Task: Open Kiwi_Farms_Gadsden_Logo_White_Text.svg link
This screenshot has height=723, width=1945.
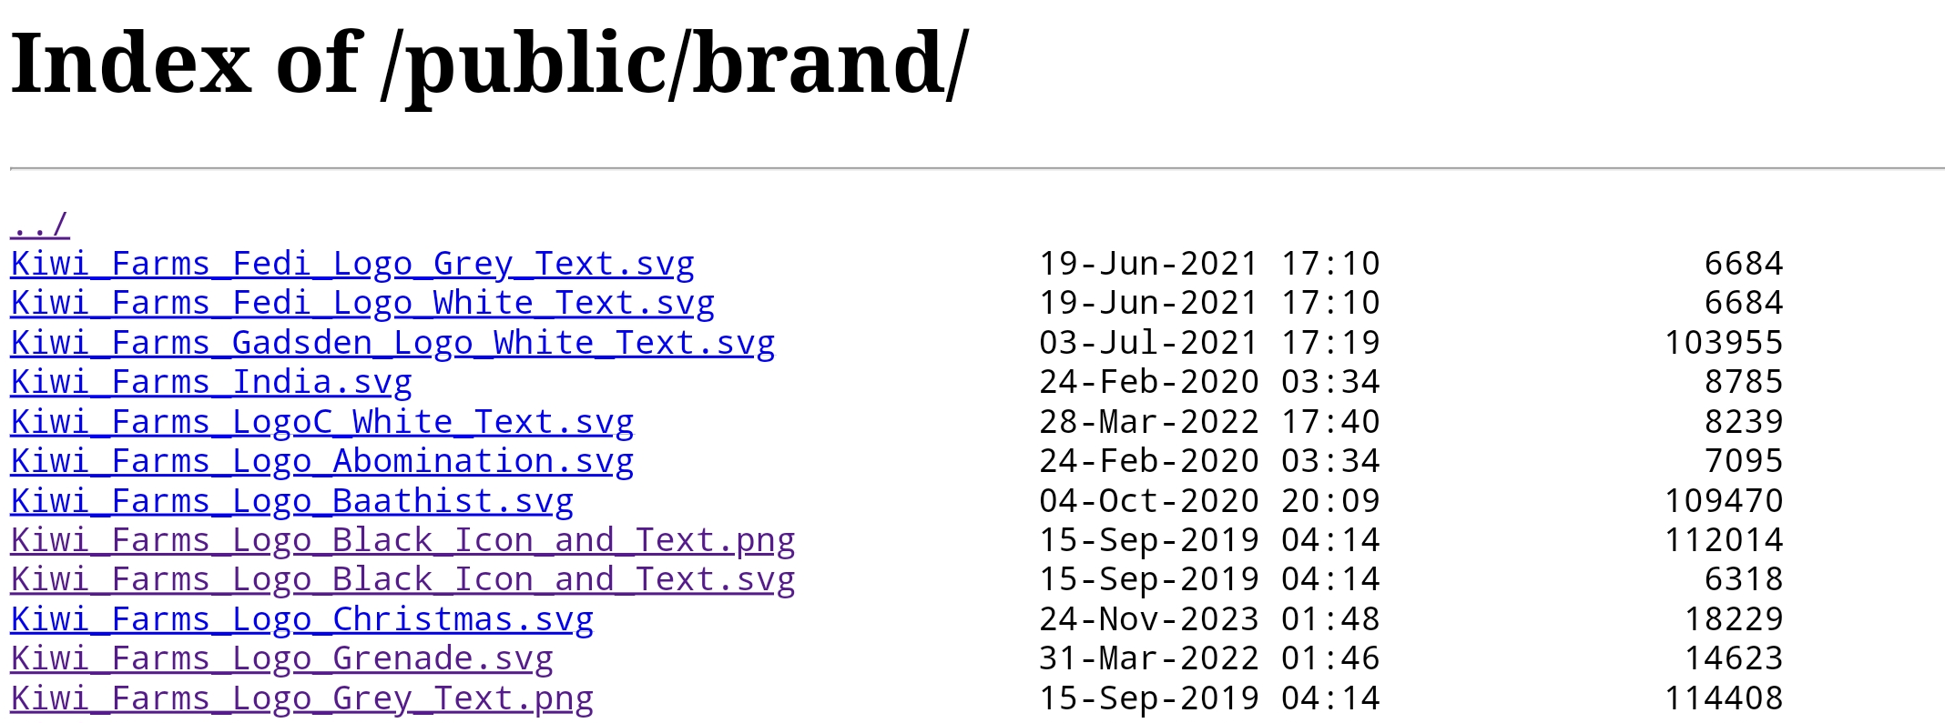Action: click(x=392, y=343)
